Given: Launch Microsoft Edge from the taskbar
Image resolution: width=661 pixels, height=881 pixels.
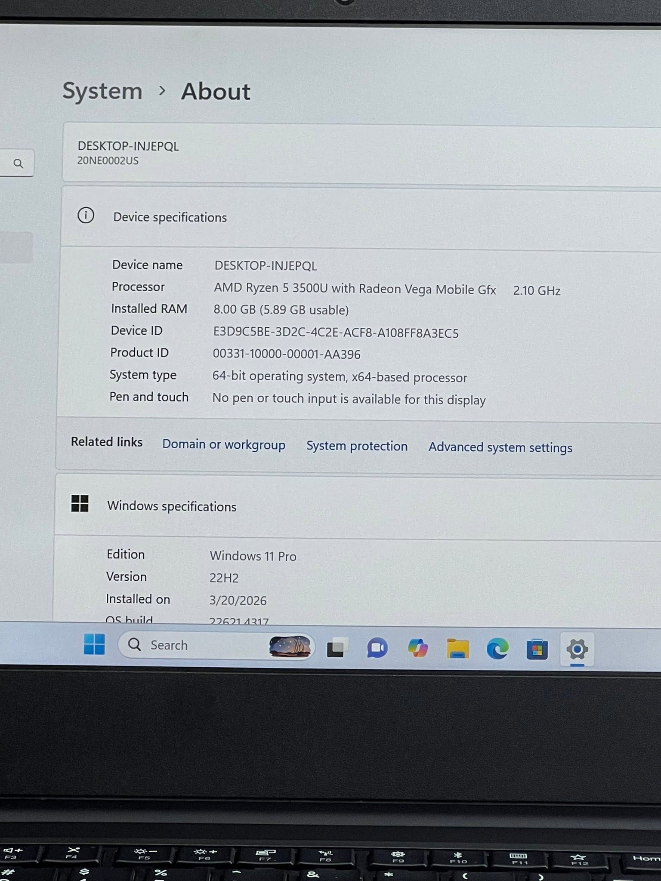Looking at the screenshot, I should (x=497, y=649).
